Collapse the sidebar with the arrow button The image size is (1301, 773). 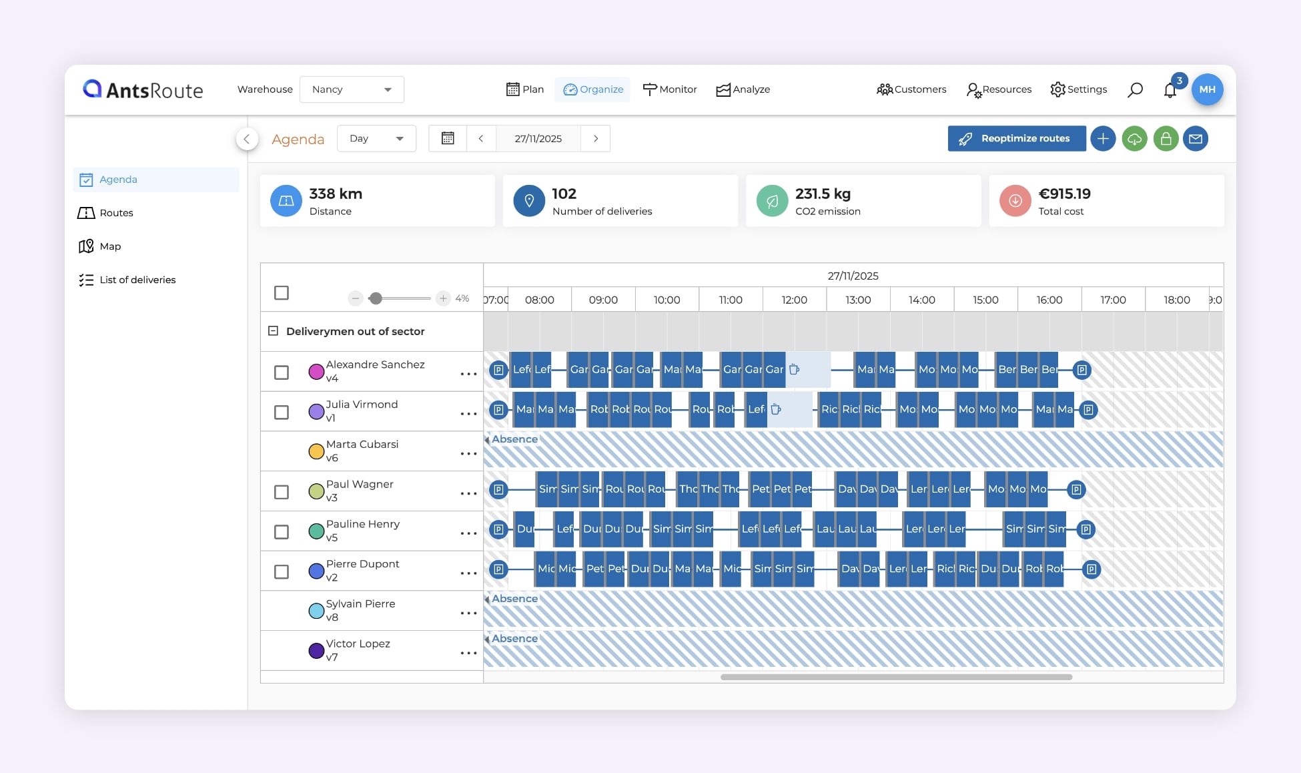click(x=247, y=139)
